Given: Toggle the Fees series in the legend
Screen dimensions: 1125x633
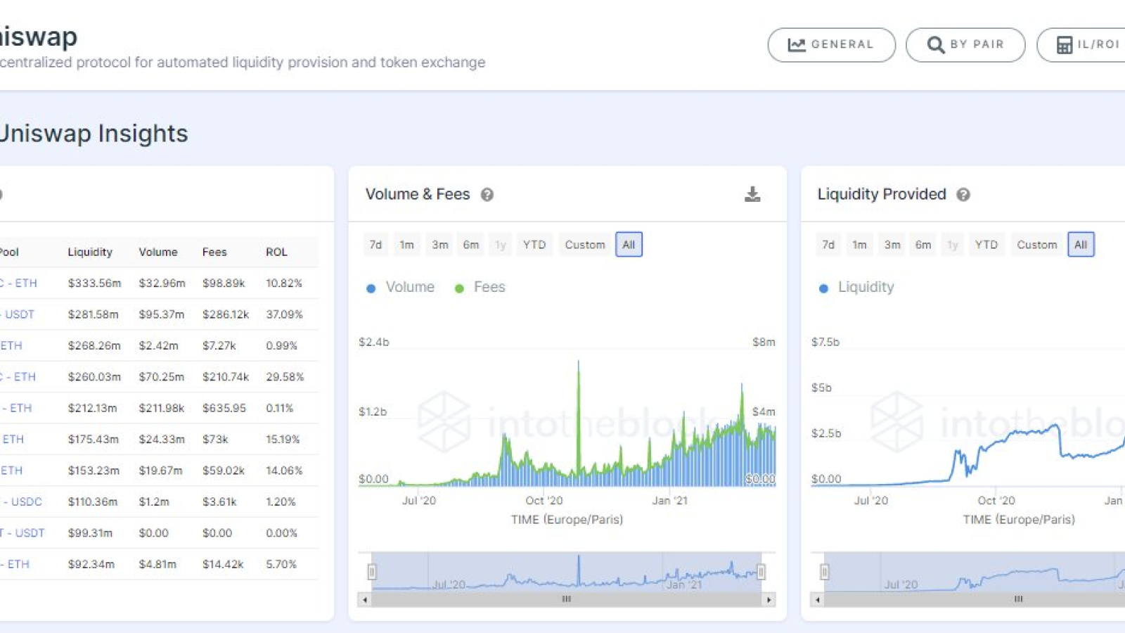Looking at the screenshot, I should pyautogui.click(x=480, y=287).
